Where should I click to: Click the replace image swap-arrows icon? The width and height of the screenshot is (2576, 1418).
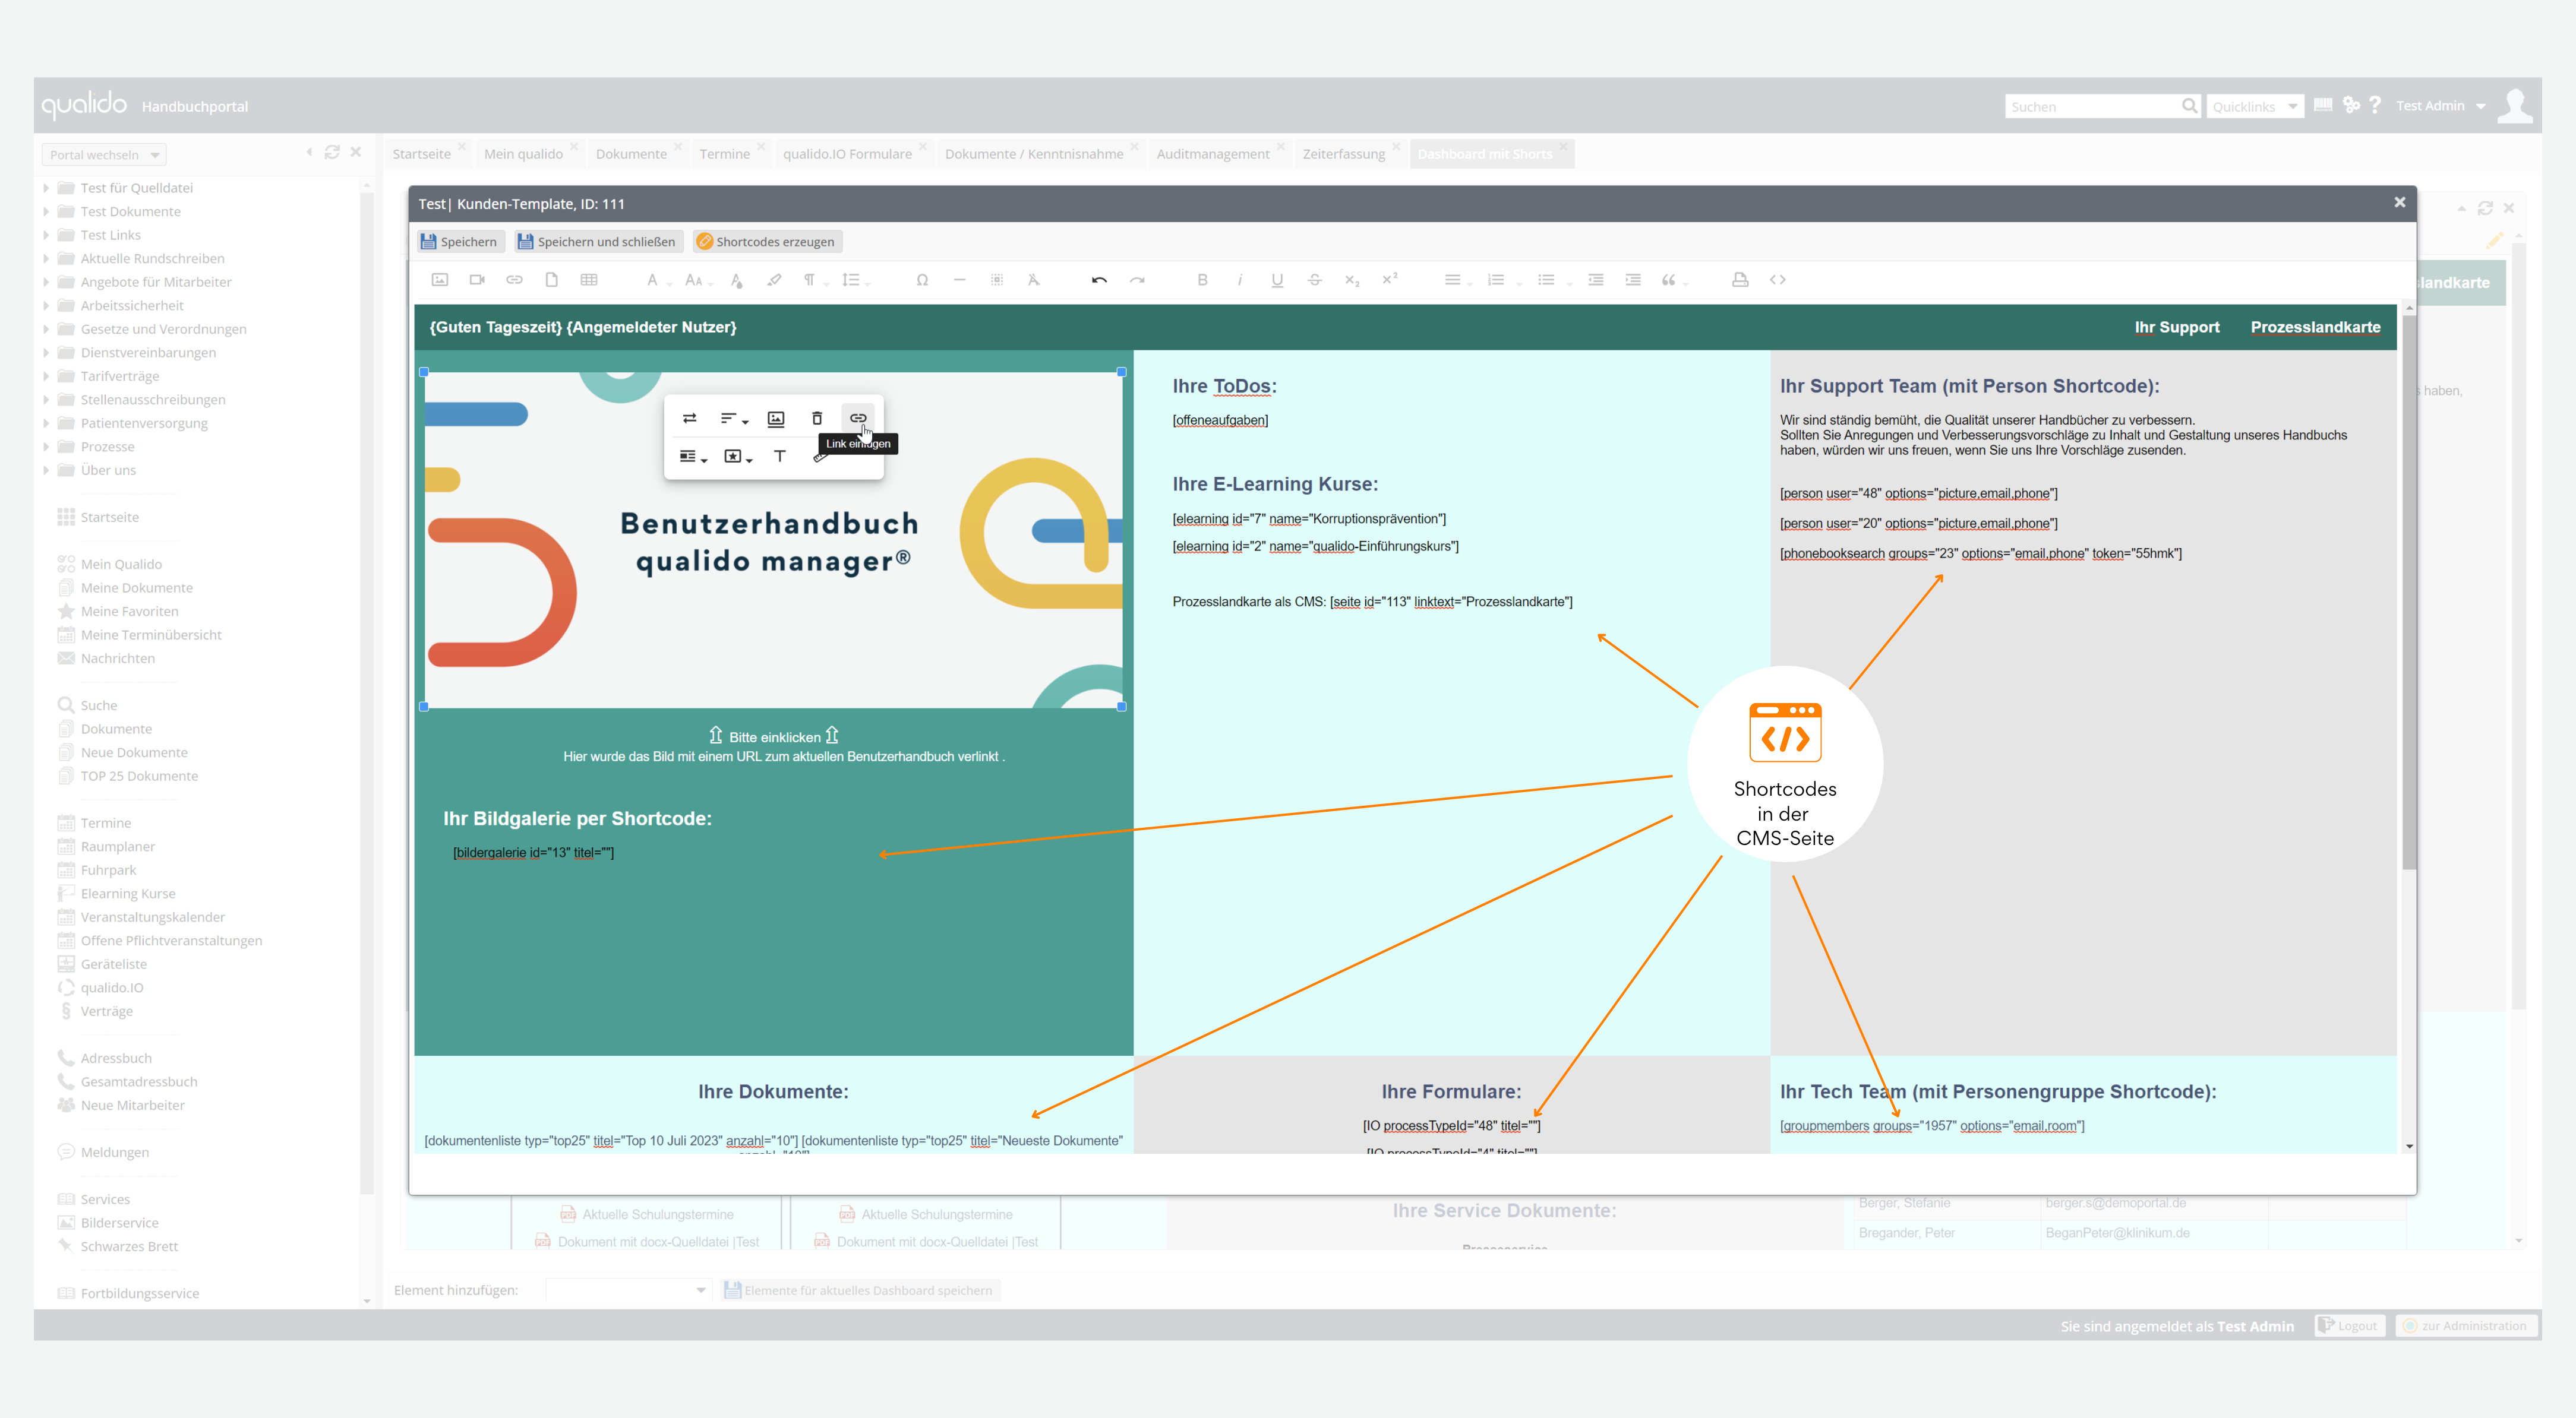(689, 419)
